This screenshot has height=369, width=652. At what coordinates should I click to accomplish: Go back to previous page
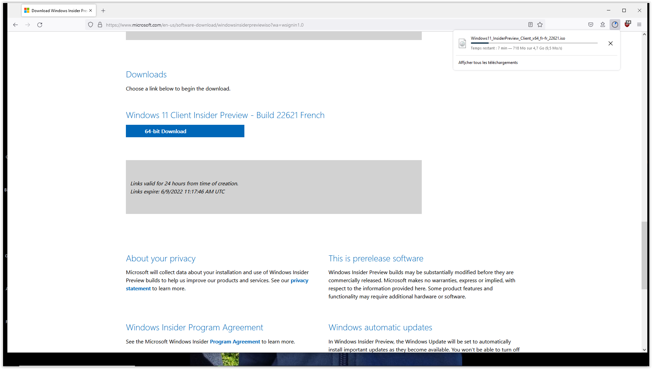(x=15, y=25)
